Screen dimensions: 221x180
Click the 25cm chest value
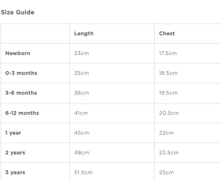[166, 172]
